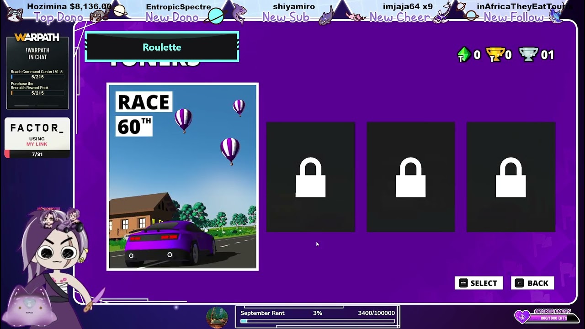Click the first locked card's padlock
This screenshot has height=329, width=585.
(310, 178)
